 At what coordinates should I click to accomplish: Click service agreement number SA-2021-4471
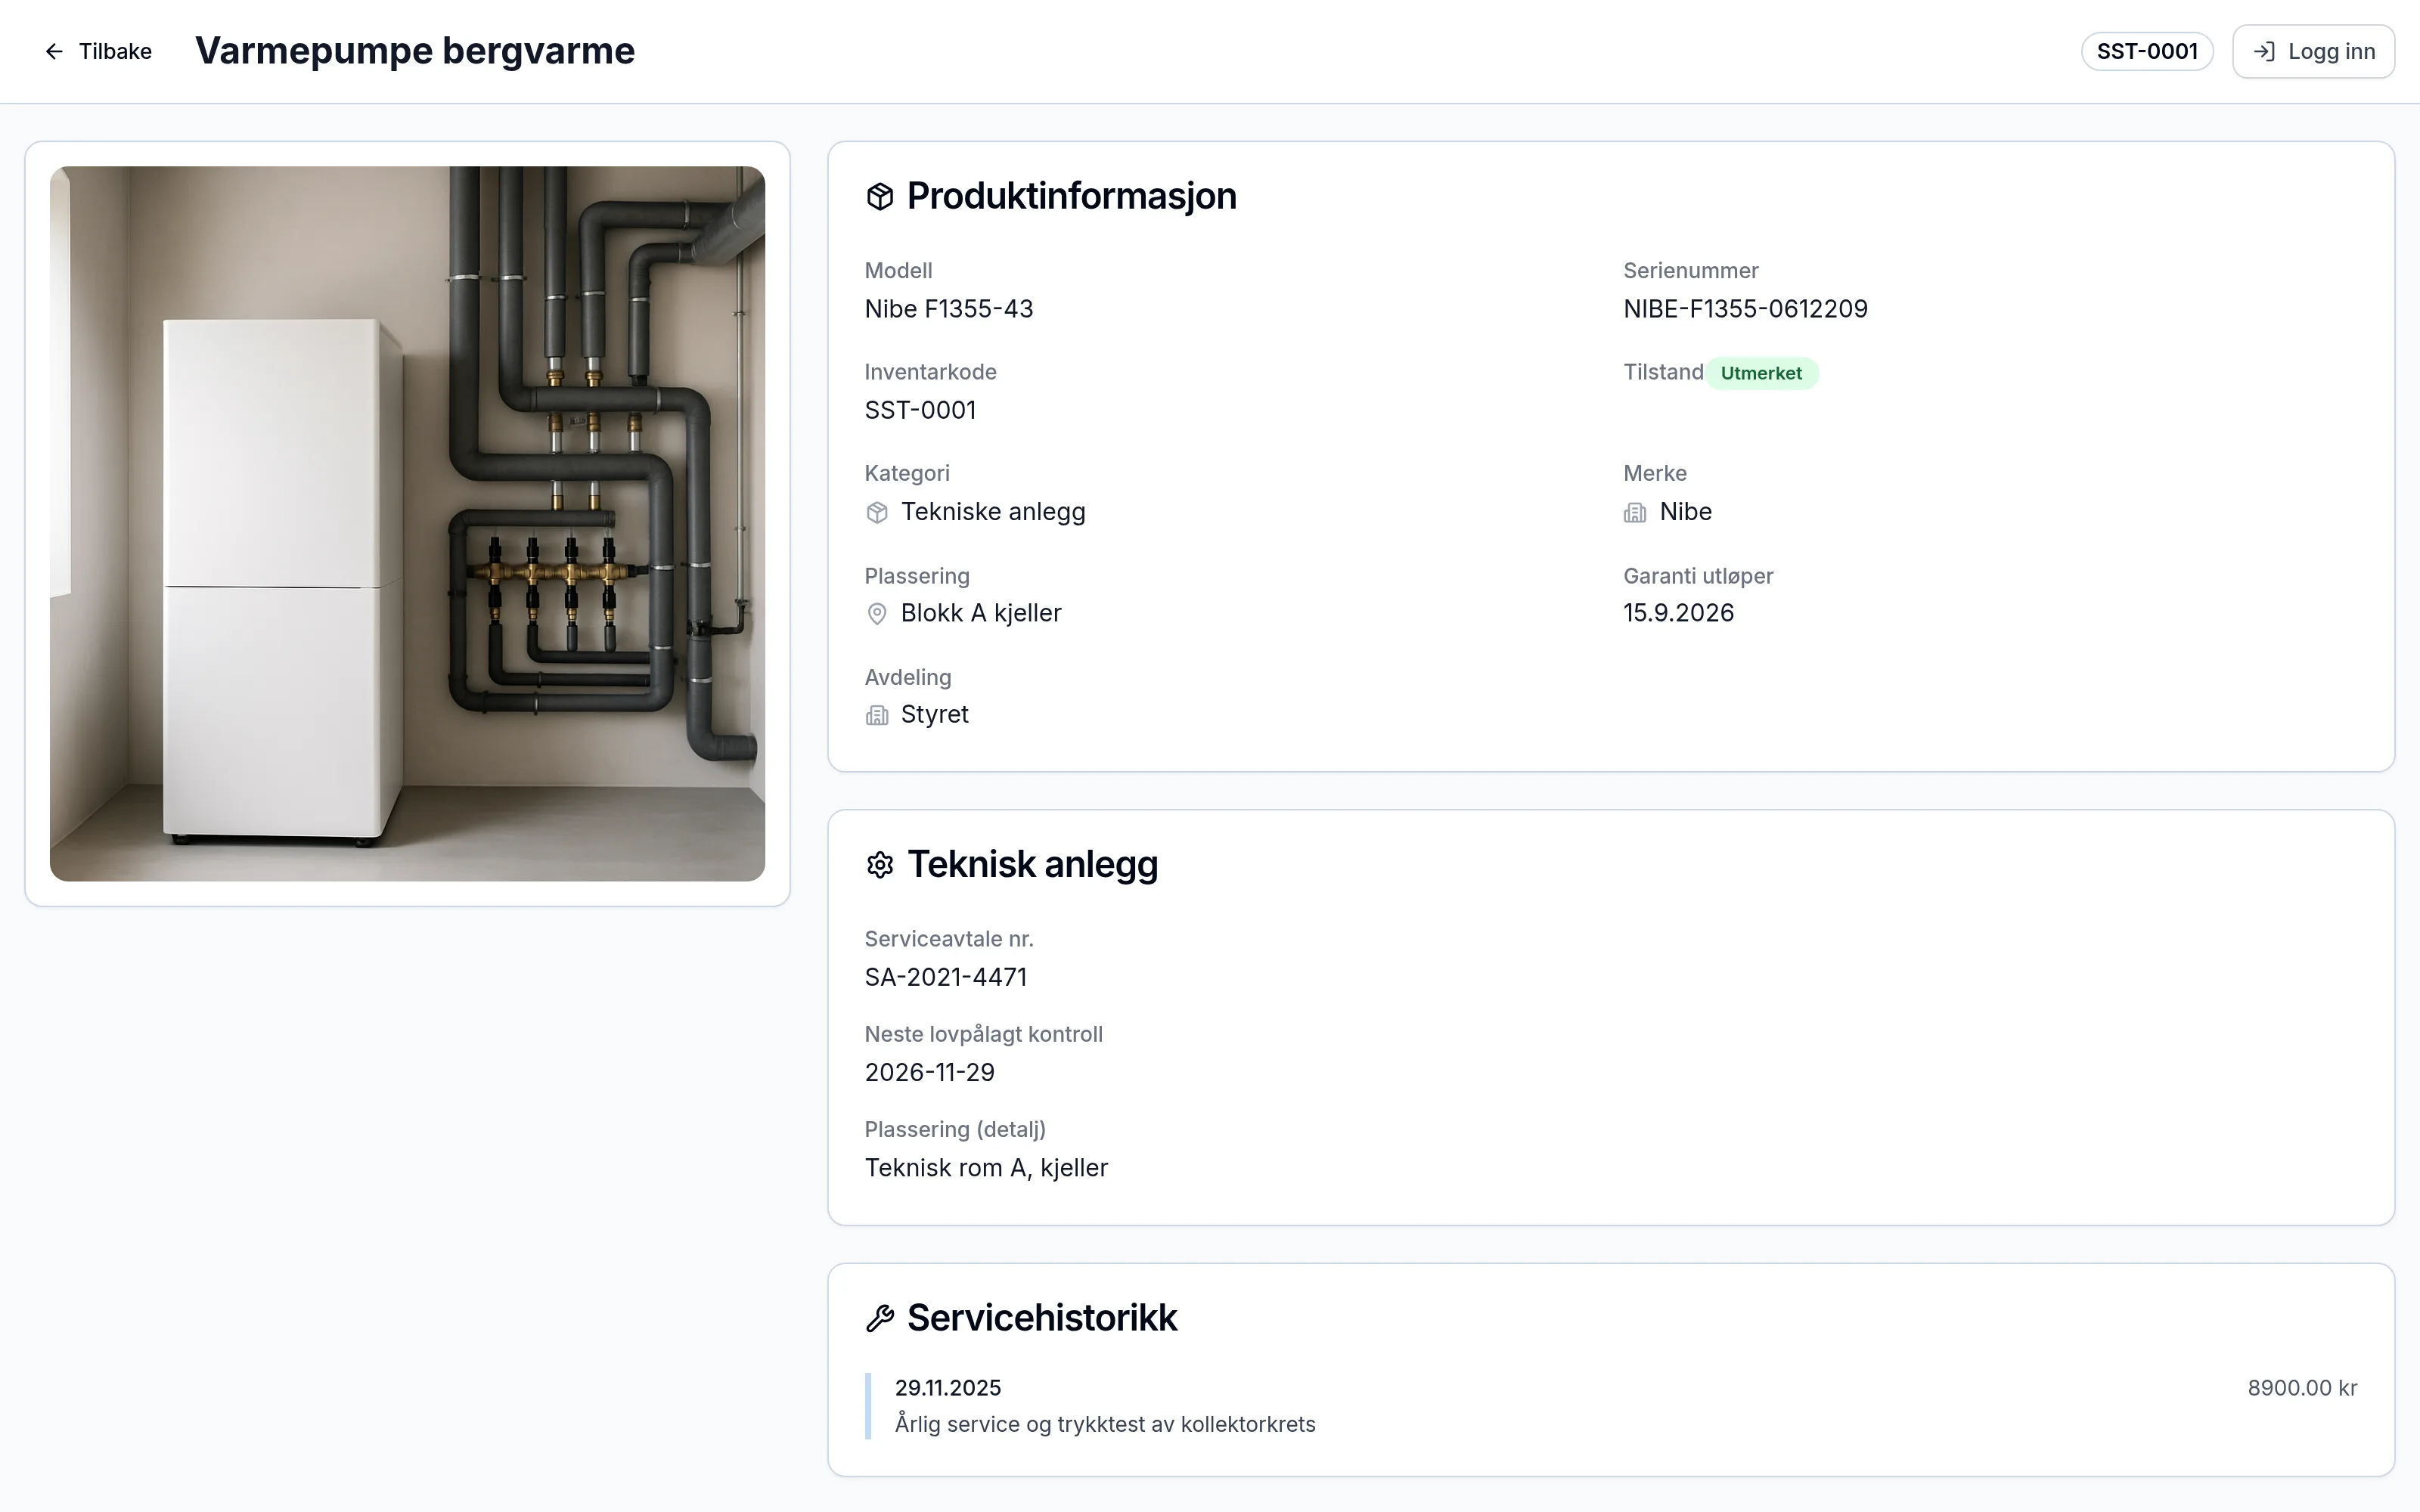946,977
